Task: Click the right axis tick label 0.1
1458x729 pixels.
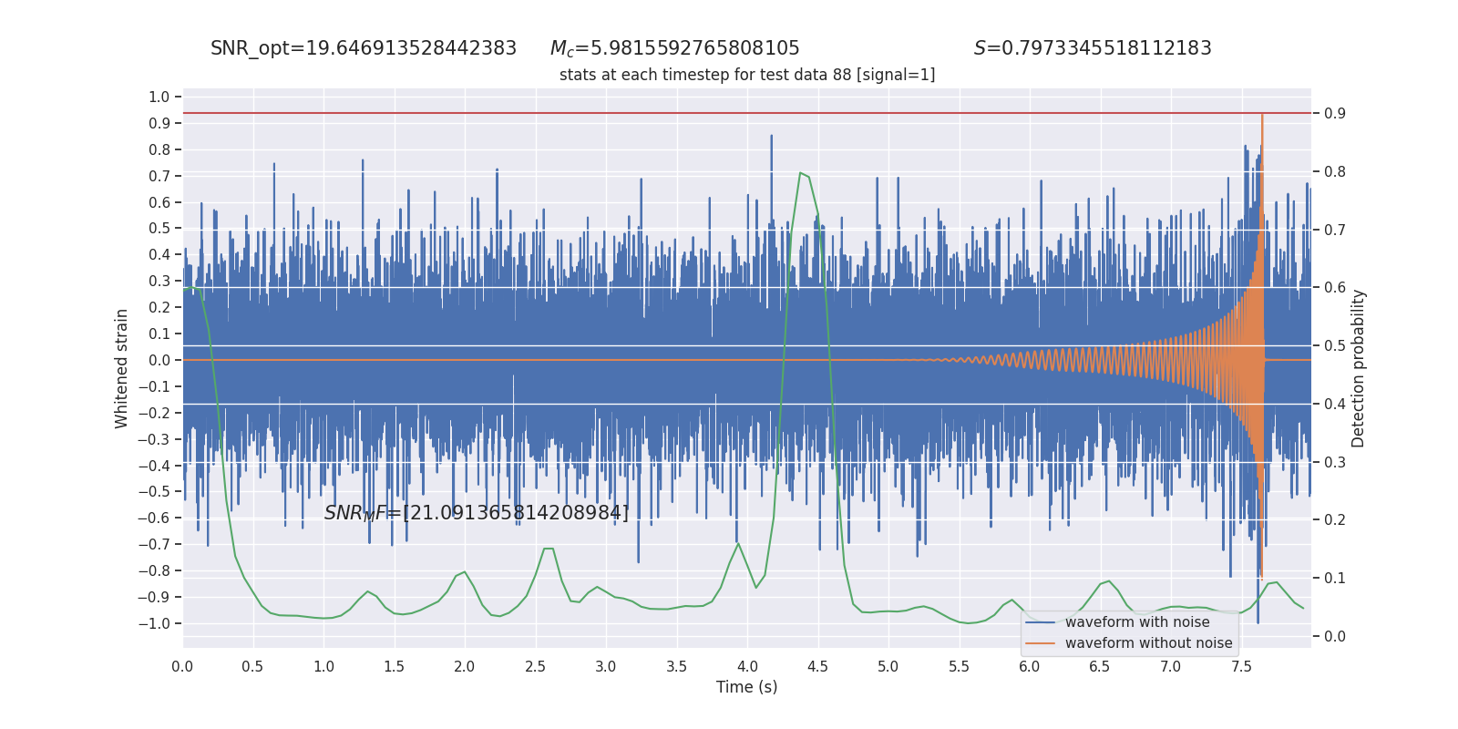Action: click(1335, 578)
